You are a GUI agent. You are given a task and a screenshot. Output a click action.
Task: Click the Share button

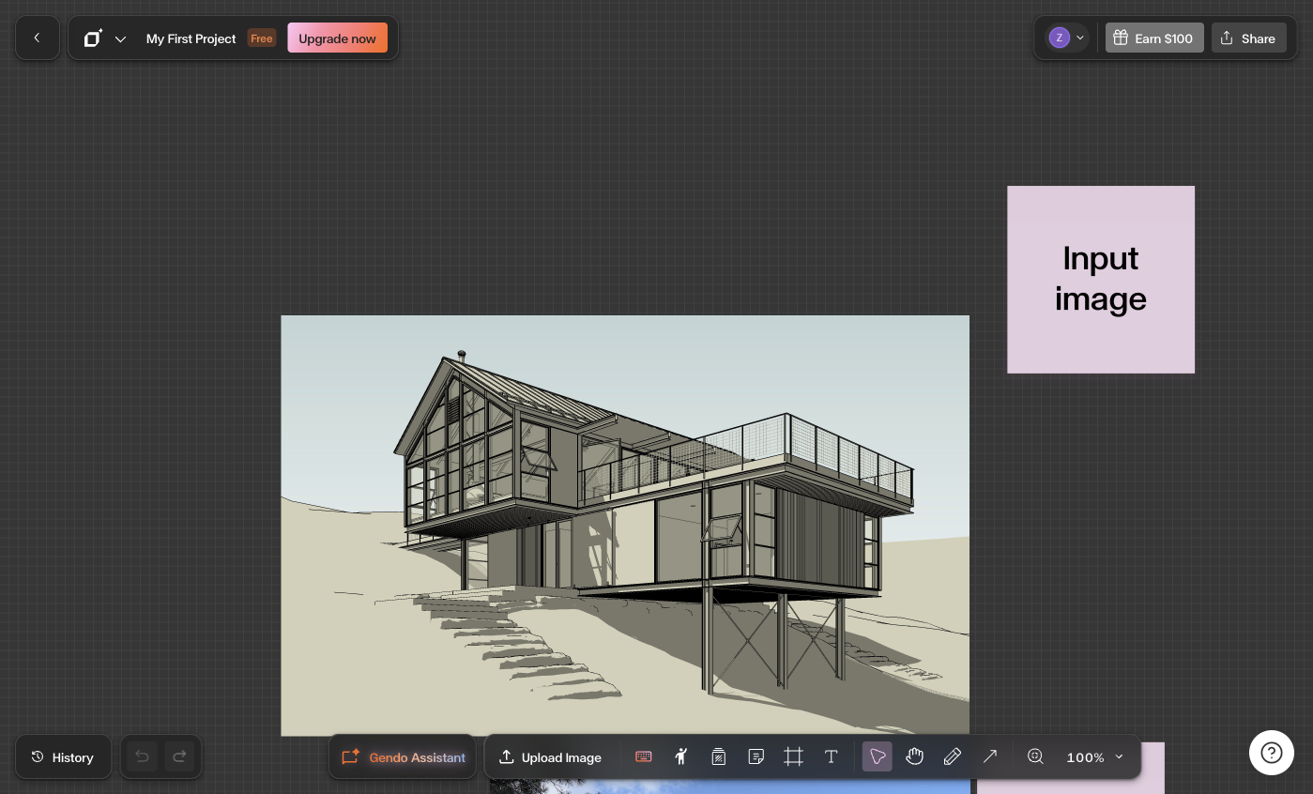pyautogui.click(x=1248, y=38)
